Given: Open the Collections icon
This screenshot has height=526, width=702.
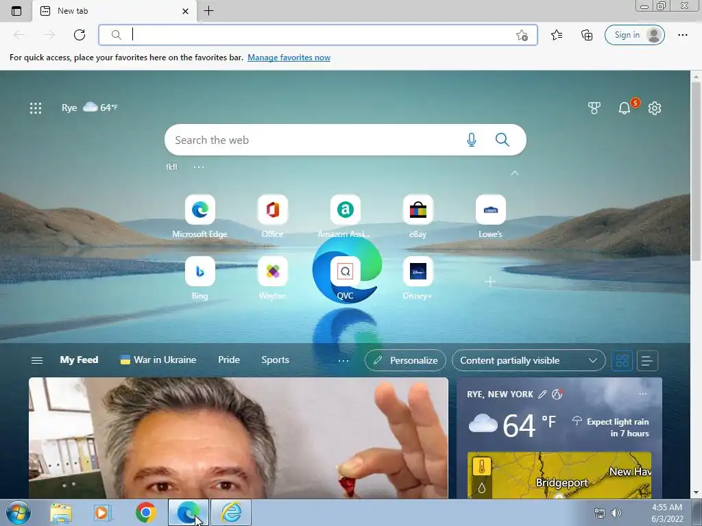Looking at the screenshot, I should click(587, 35).
